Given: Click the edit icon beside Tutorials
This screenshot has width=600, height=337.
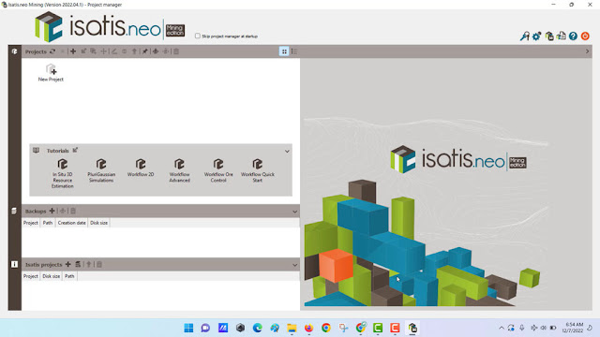Looking at the screenshot, I should click(x=75, y=150).
